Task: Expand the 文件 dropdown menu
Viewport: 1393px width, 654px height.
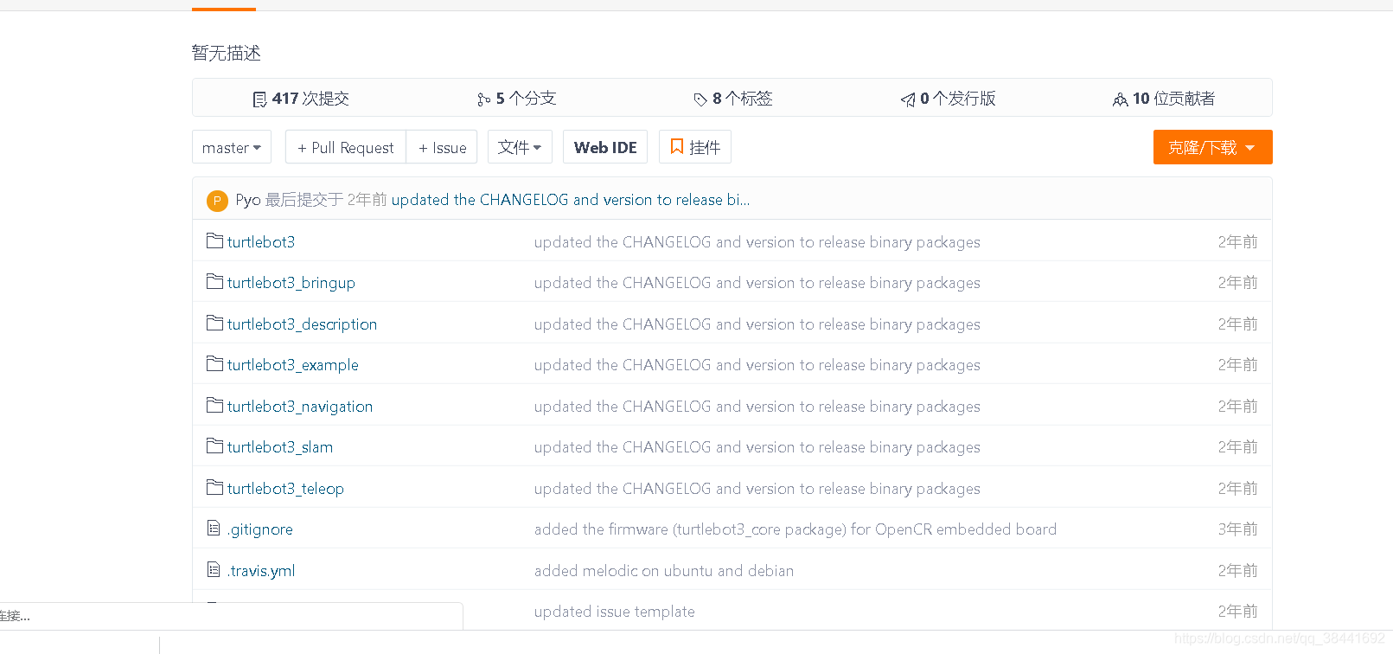Action: [520, 147]
